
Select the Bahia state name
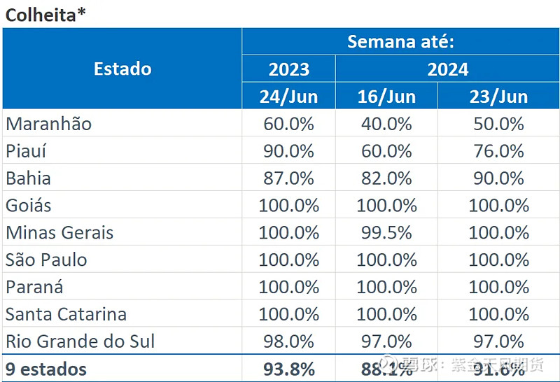(28, 178)
